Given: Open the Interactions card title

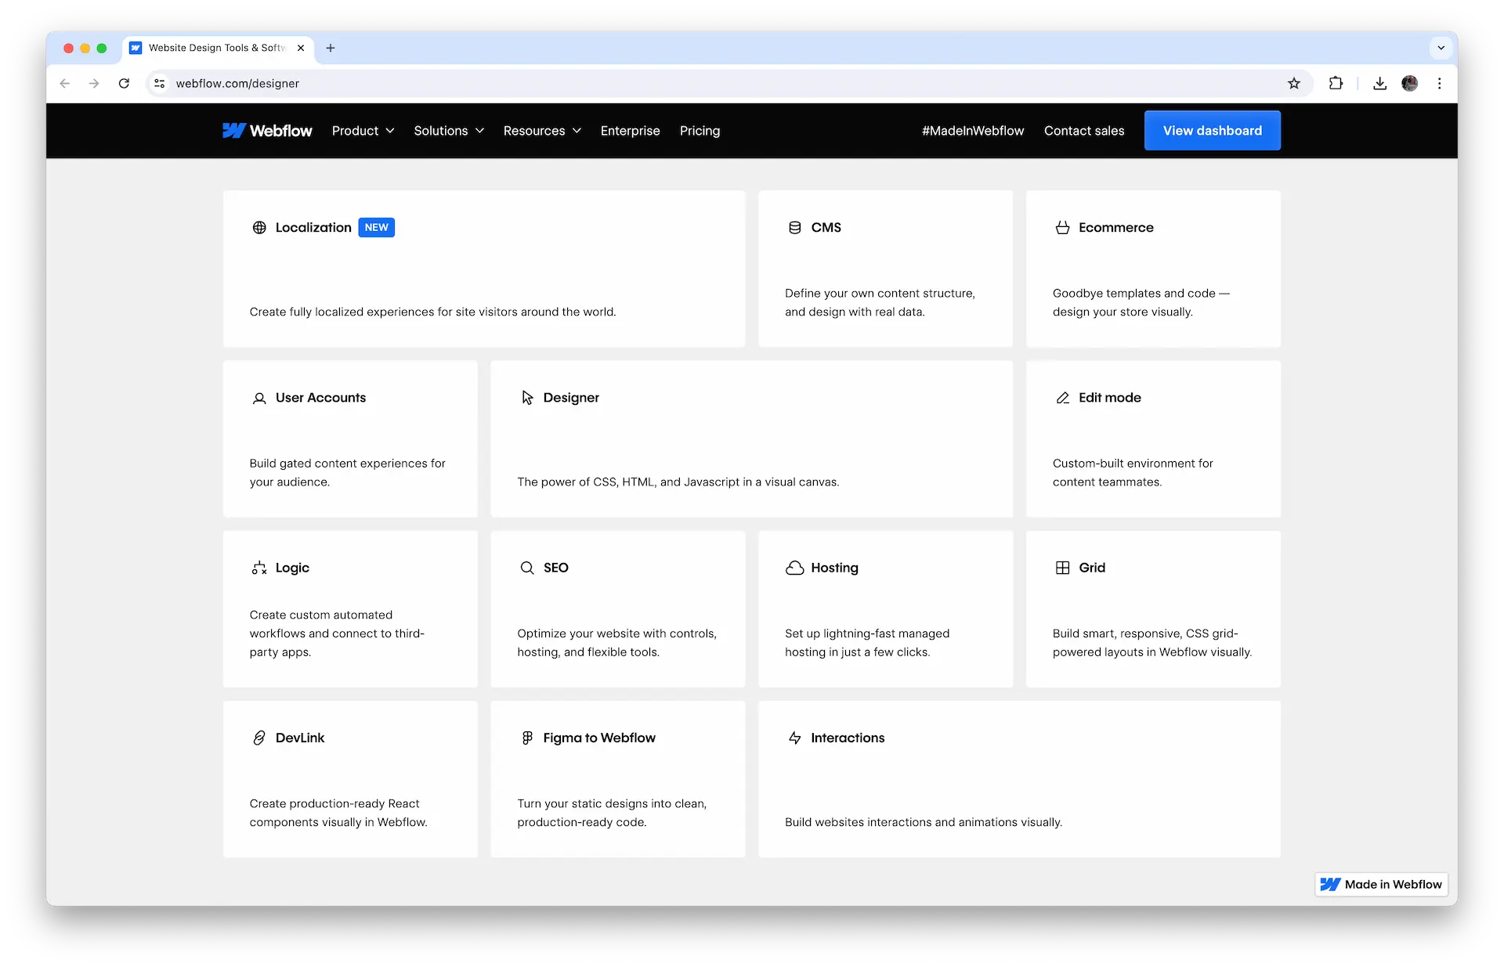Looking at the screenshot, I should [848, 738].
